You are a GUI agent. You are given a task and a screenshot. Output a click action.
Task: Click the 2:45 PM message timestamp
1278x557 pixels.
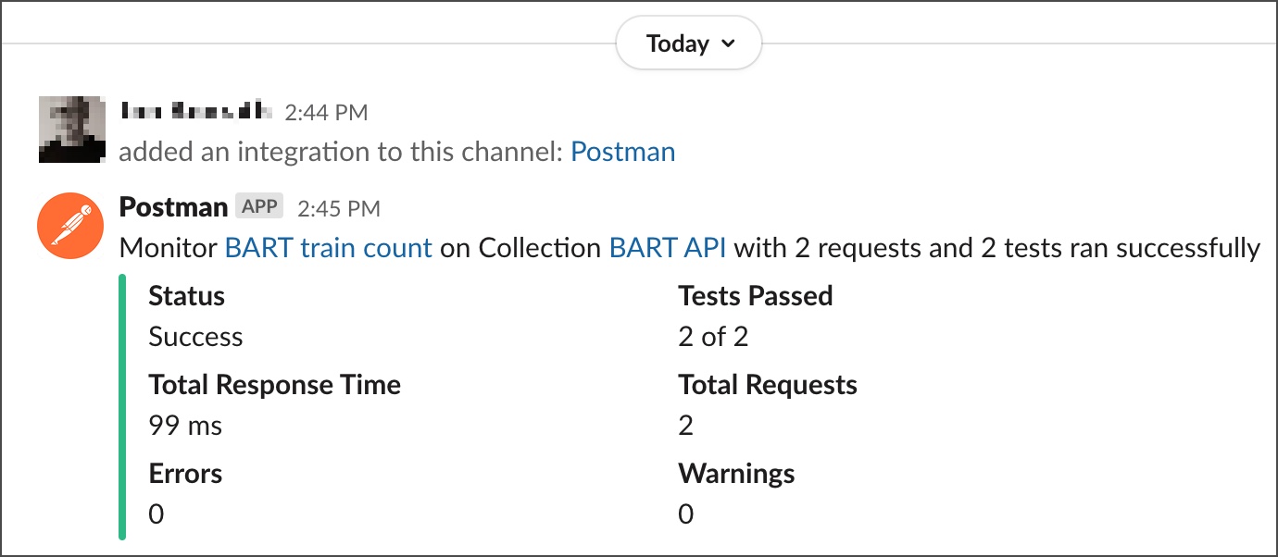click(338, 208)
